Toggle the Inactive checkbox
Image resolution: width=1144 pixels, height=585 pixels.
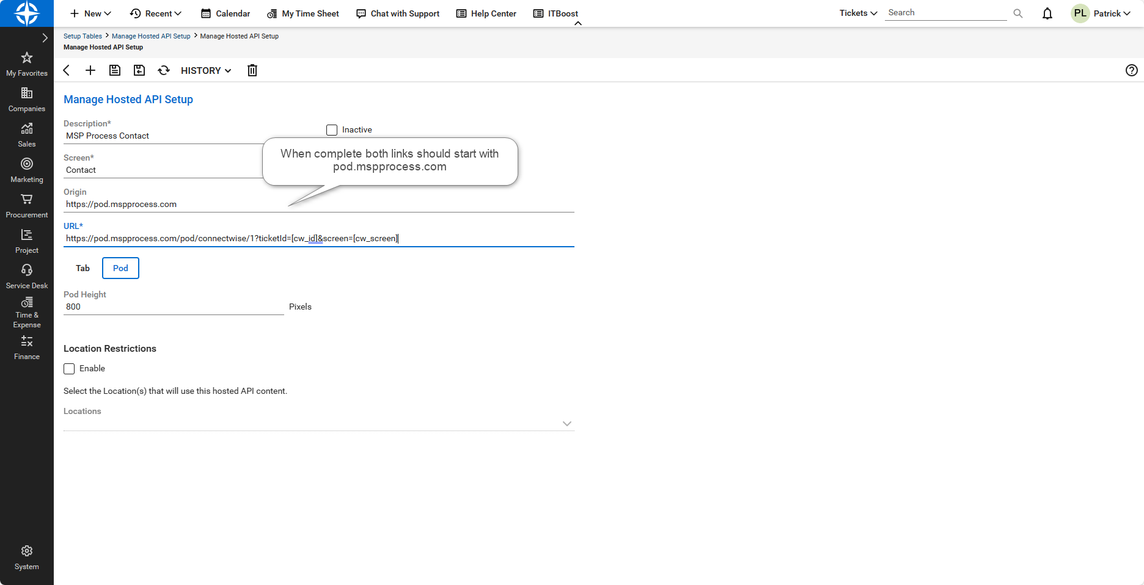(x=332, y=130)
